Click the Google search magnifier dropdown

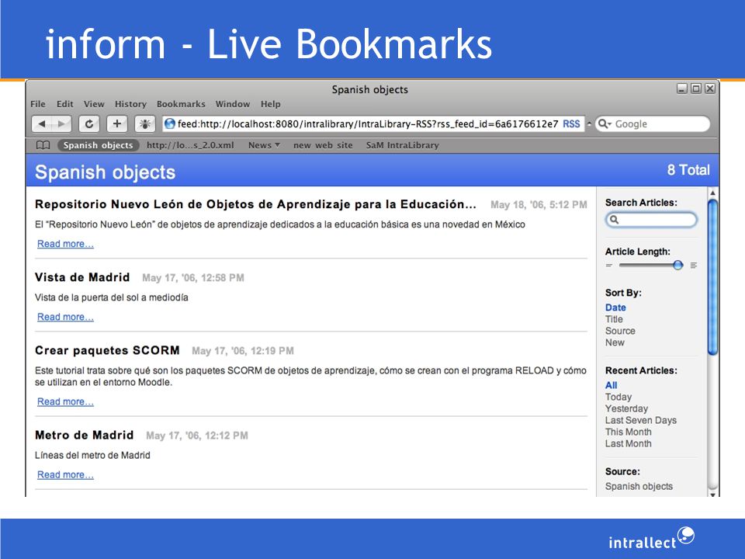point(605,124)
